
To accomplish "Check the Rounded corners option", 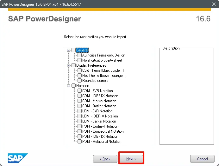I will (79, 81).
